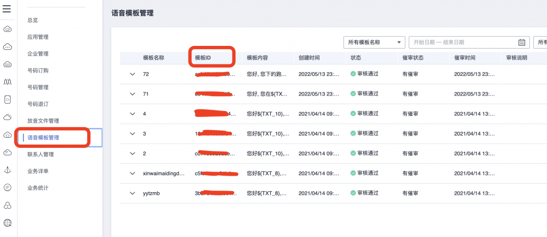Click creation time in row 71
547x237 pixels.
(319, 94)
